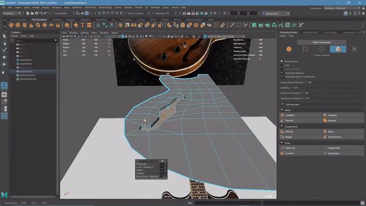366x206 pixels.
Task: Create a polygon torus from the shelf
Action: (38, 25)
